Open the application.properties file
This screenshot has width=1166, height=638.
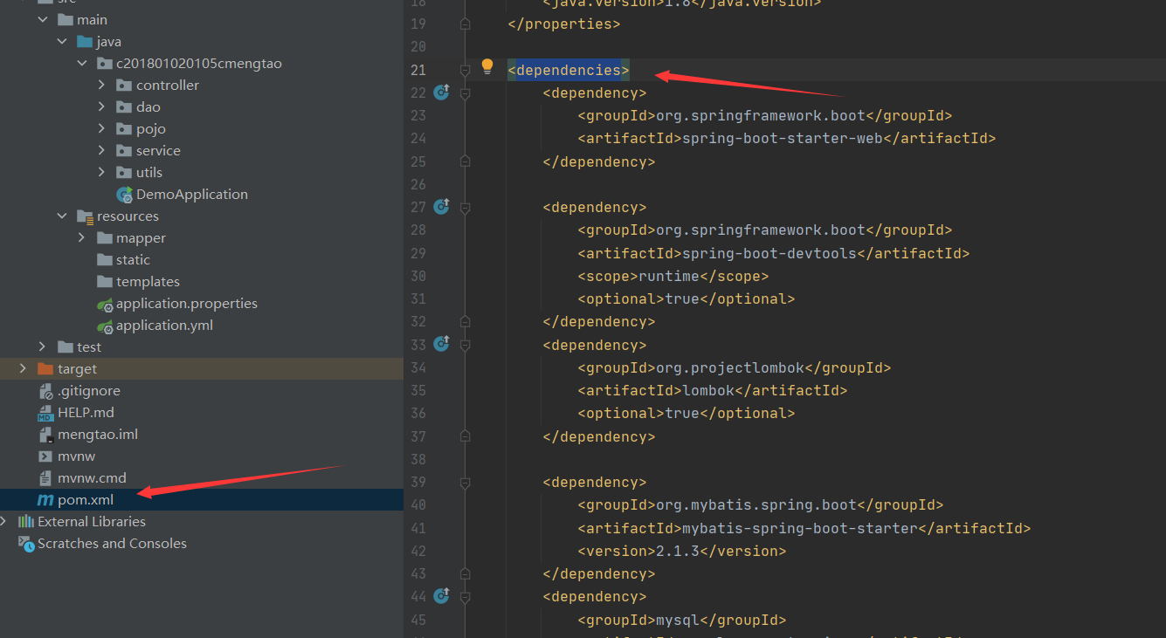187,303
